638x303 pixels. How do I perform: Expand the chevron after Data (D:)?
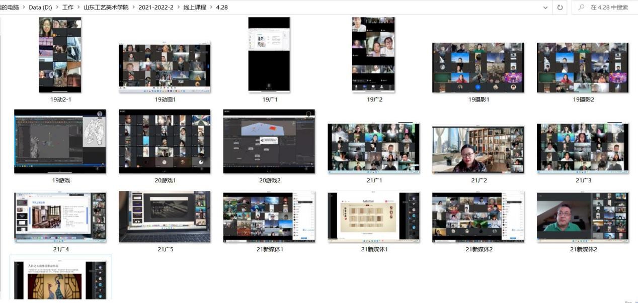[56, 8]
